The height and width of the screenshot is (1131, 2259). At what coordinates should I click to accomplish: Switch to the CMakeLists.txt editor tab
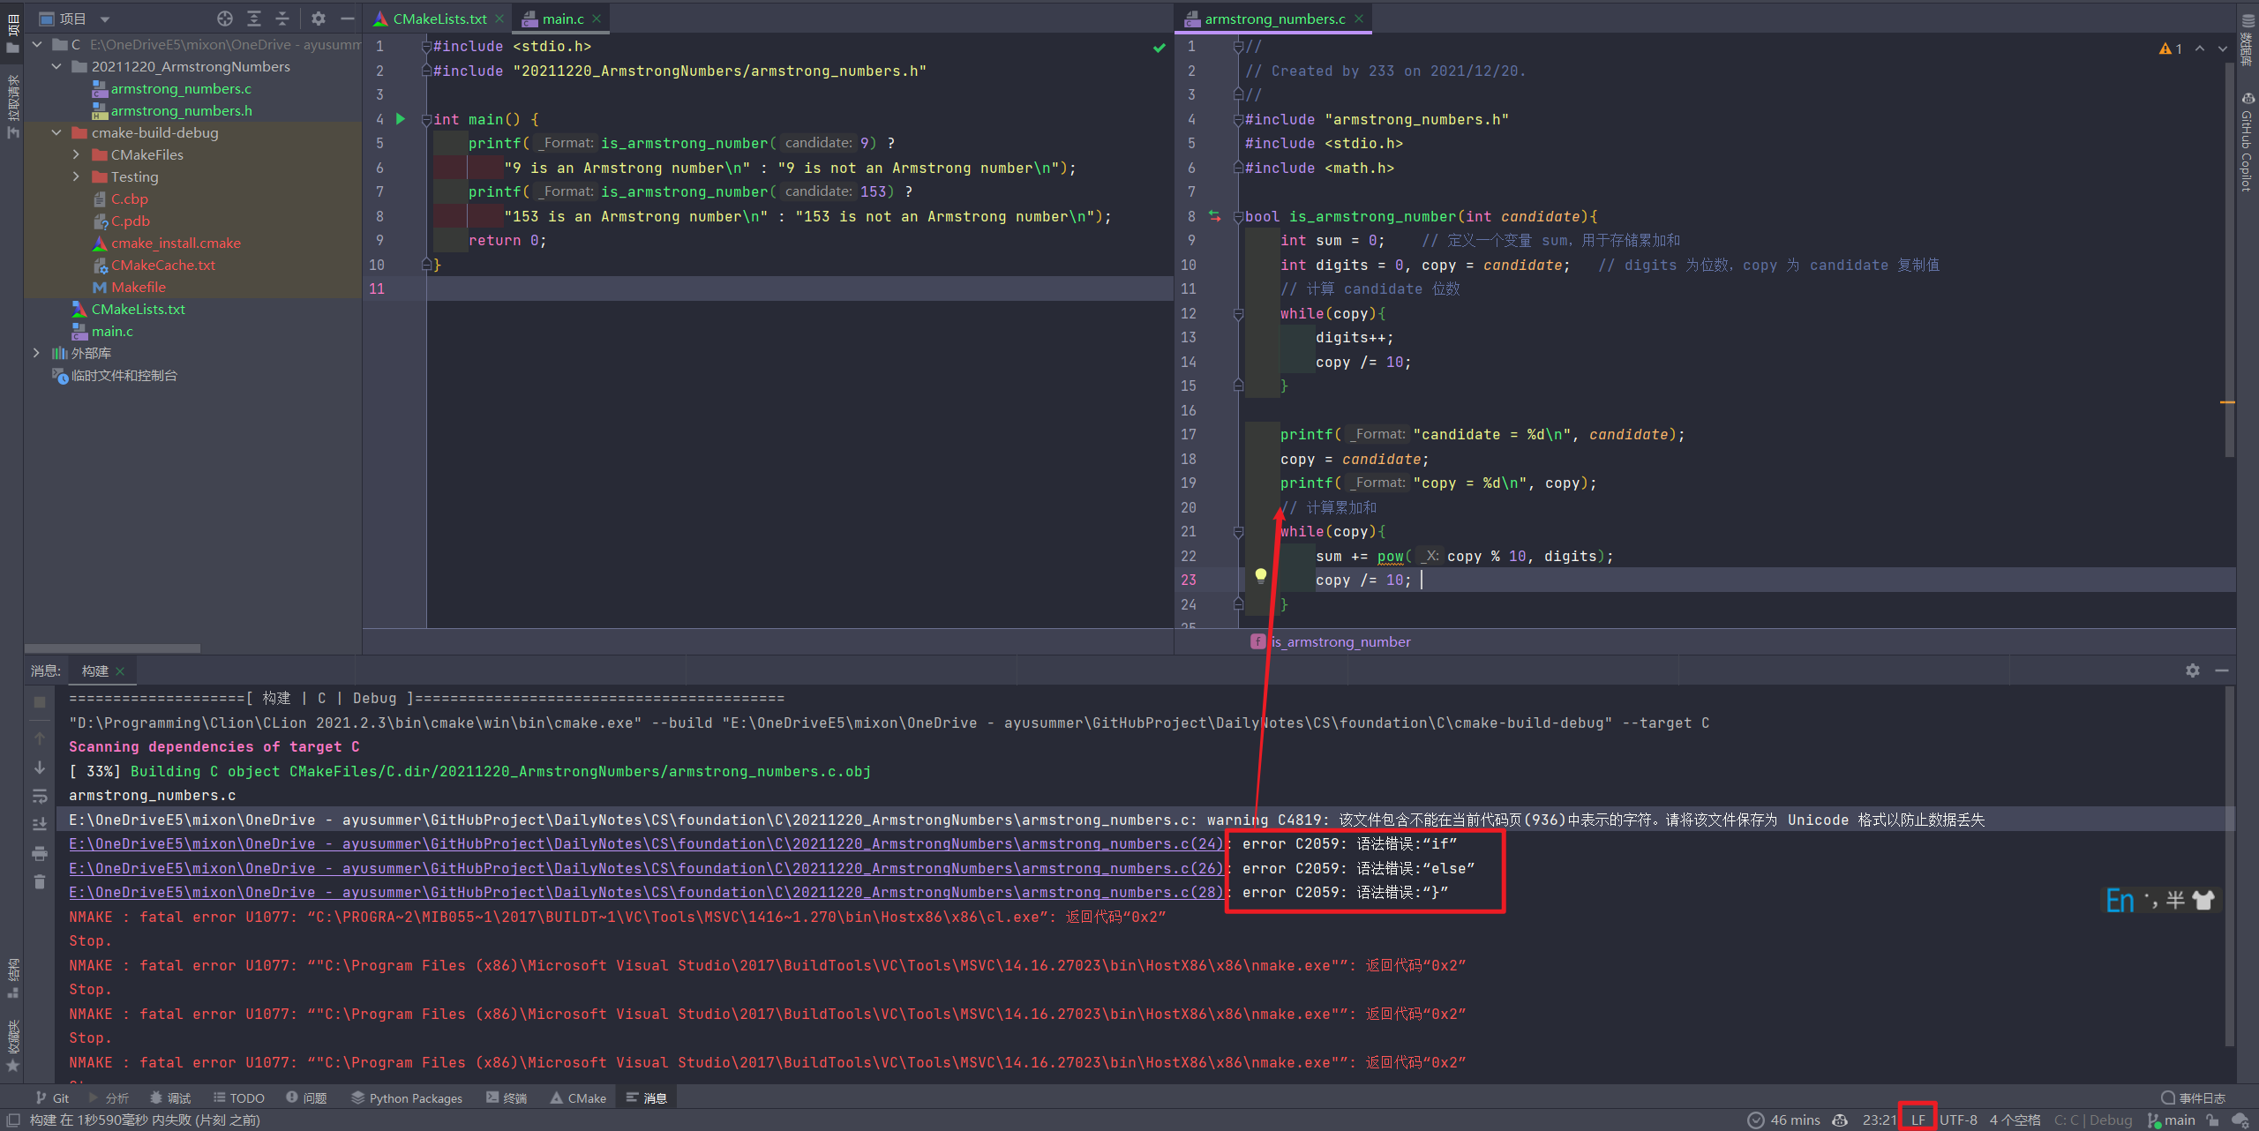pos(439,19)
